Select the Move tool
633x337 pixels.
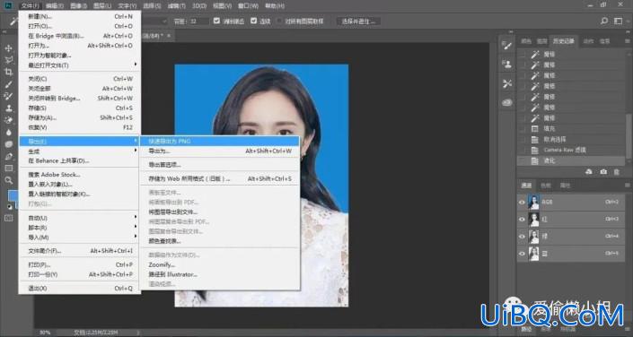(x=8, y=48)
